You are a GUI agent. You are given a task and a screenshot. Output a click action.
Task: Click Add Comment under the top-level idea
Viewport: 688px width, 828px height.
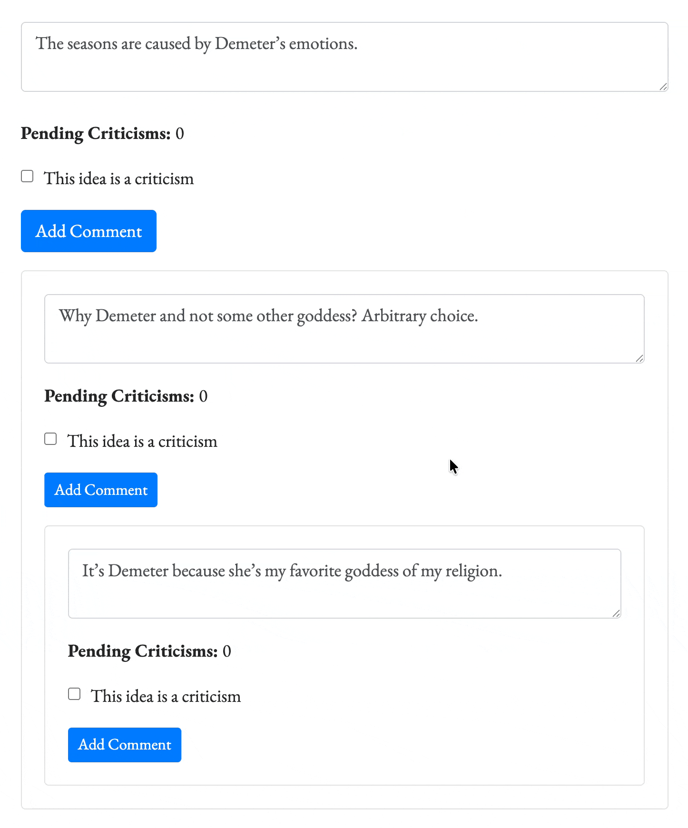[x=88, y=231]
